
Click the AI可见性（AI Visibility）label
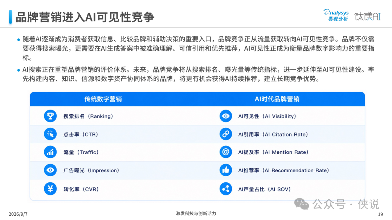267,117
